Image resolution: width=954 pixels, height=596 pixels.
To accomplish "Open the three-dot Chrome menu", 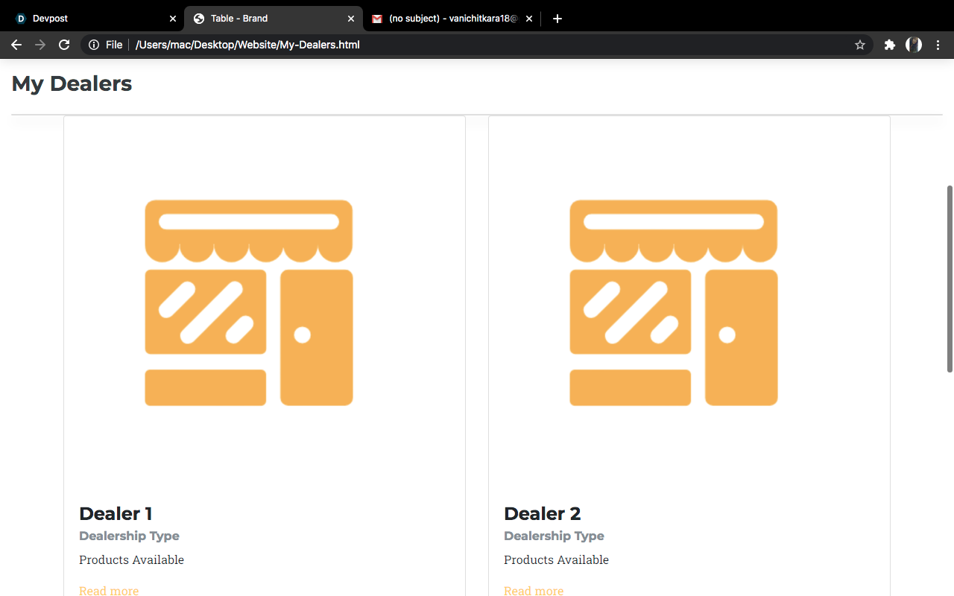I will pyautogui.click(x=938, y=45).
